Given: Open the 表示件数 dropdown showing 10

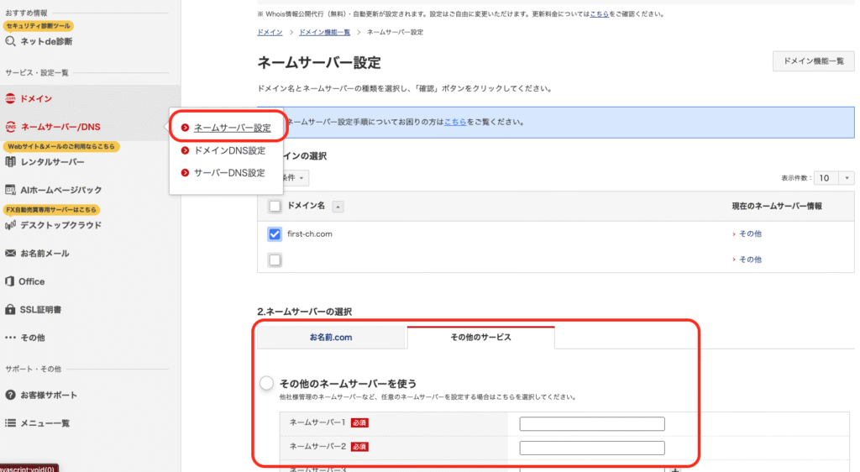Looking at the screenshot, I should coord(835,178).
